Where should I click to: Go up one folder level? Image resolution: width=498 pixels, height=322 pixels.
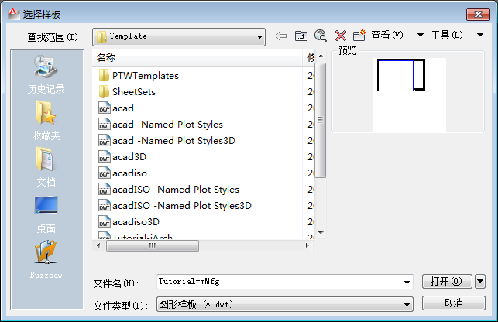(x=301, y=36)
